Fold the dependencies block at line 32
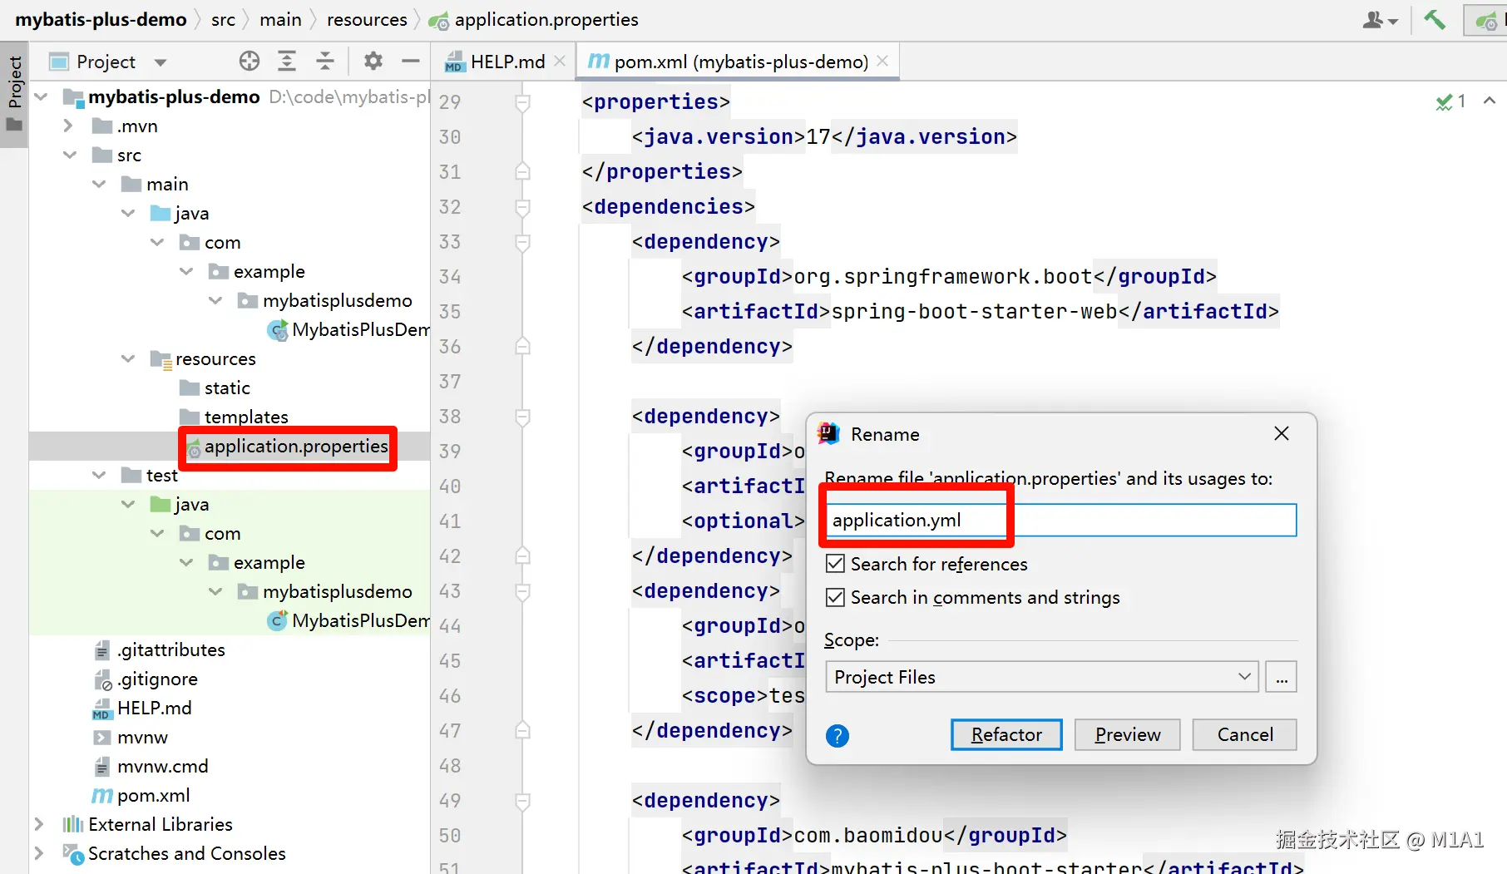Viewport: 1507px width, 874px height. 522,207
